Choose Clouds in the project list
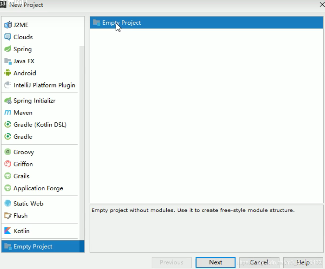 pos(40,37)
